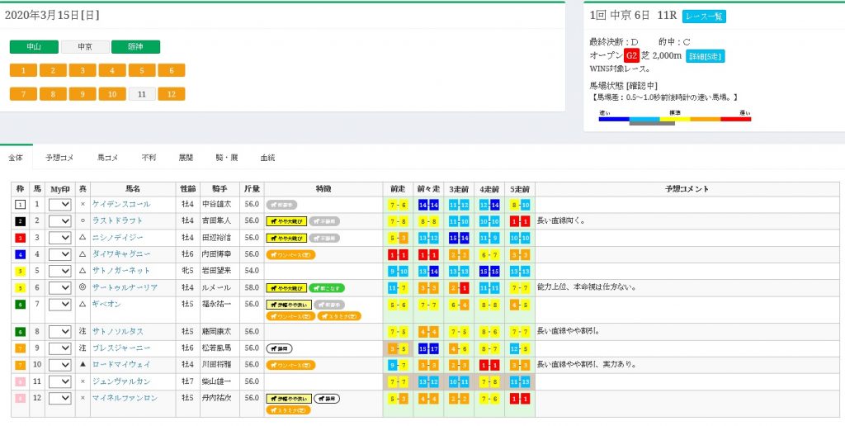Open the 展開 tab

click(x=186, y=158)
